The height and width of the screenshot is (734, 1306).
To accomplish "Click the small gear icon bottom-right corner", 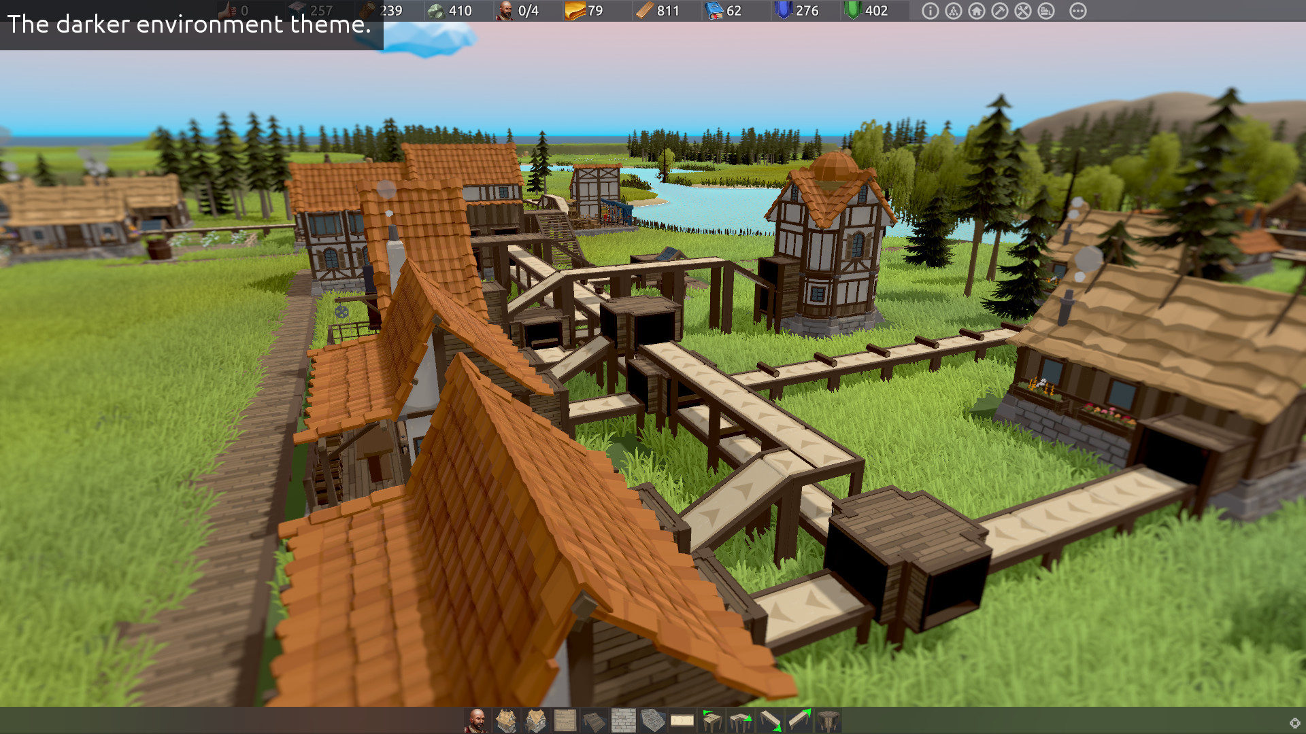I will [1294, 723].
